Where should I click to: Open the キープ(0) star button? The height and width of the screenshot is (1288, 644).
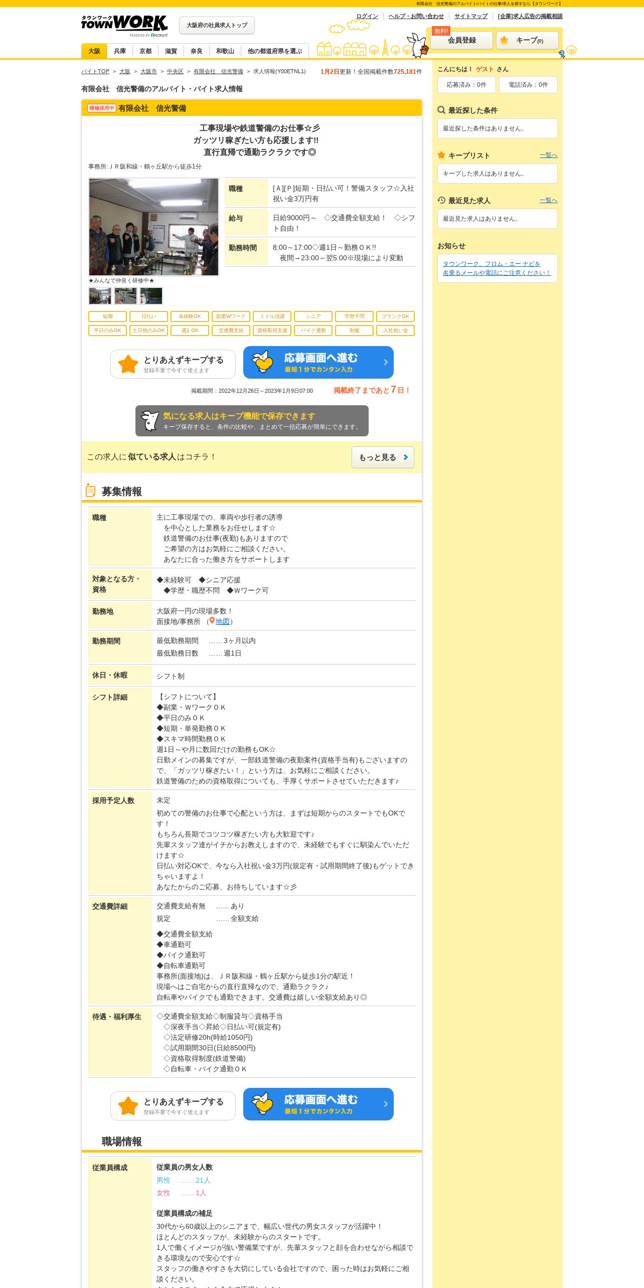527,40
